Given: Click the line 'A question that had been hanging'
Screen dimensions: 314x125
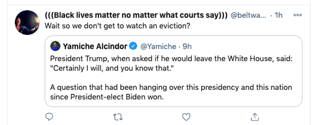Looking at the screenshot, I should point(171,87).
